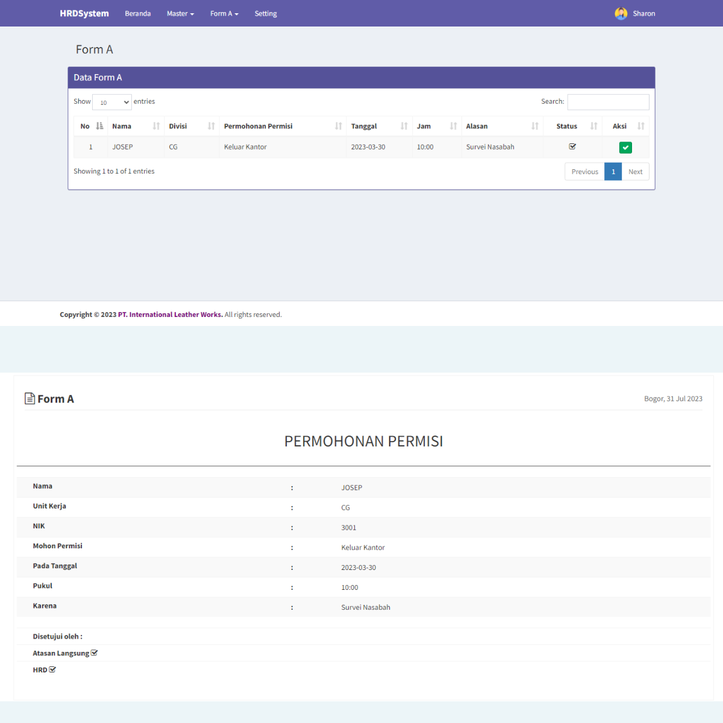
Task: Click the Form A document icon
Action: click(30, 398)
